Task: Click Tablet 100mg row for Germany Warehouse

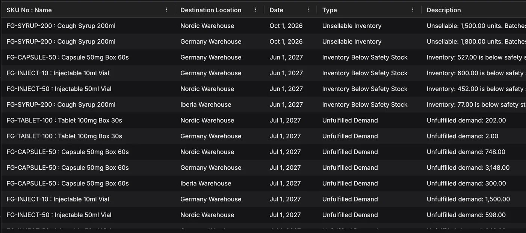Action: click(263, 136)
